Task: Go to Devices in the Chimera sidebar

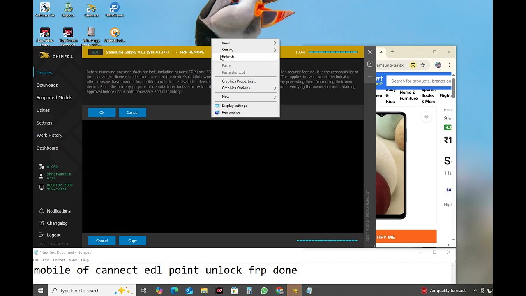Action: point(44,72)
